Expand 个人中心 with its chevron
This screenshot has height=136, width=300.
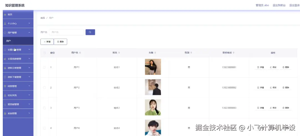[x=29, y=23]
